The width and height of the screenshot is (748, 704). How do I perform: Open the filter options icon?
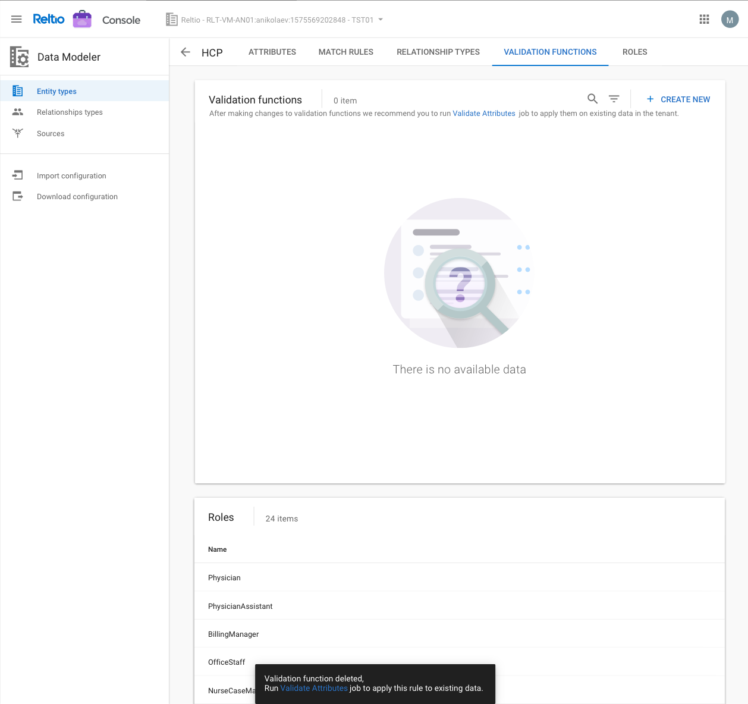(614, 99)
